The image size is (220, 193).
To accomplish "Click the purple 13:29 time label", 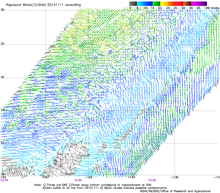I will 4,180.
